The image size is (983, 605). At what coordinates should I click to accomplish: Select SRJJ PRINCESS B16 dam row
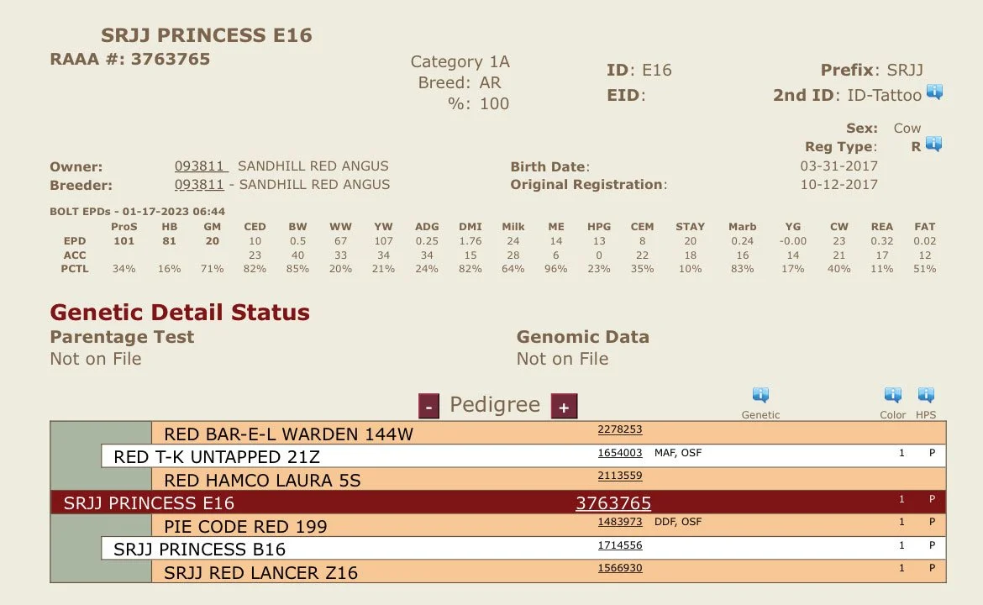click(x=523, y=548)
